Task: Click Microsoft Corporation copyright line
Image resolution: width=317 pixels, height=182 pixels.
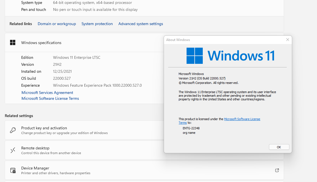Action: pos(208,83)
